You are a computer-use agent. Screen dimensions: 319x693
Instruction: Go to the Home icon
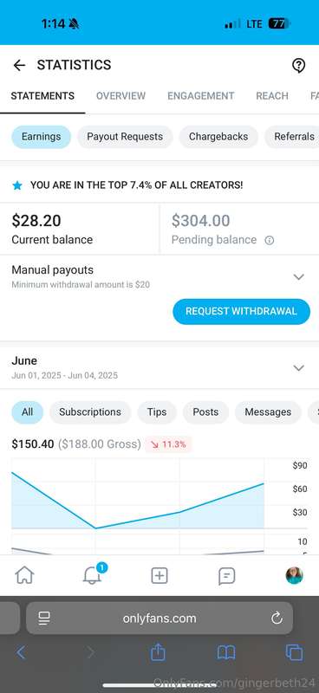(25, 575)
